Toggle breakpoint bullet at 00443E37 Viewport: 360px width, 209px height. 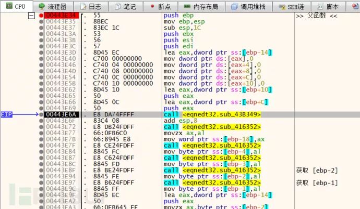click(x=41, y=28)
